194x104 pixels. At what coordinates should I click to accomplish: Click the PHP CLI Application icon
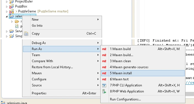[x=104, y=85]
